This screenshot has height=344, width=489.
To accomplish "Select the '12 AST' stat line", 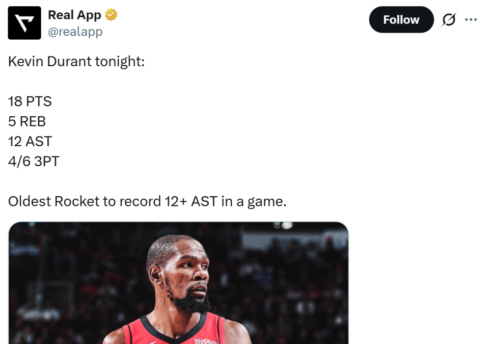I will coord(30,141).
